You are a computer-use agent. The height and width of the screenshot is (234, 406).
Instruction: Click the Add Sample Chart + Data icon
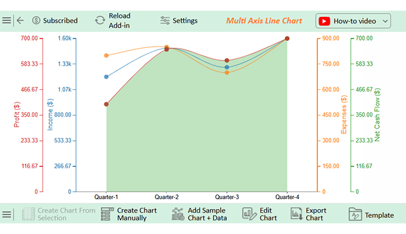(x=178, y=214)
